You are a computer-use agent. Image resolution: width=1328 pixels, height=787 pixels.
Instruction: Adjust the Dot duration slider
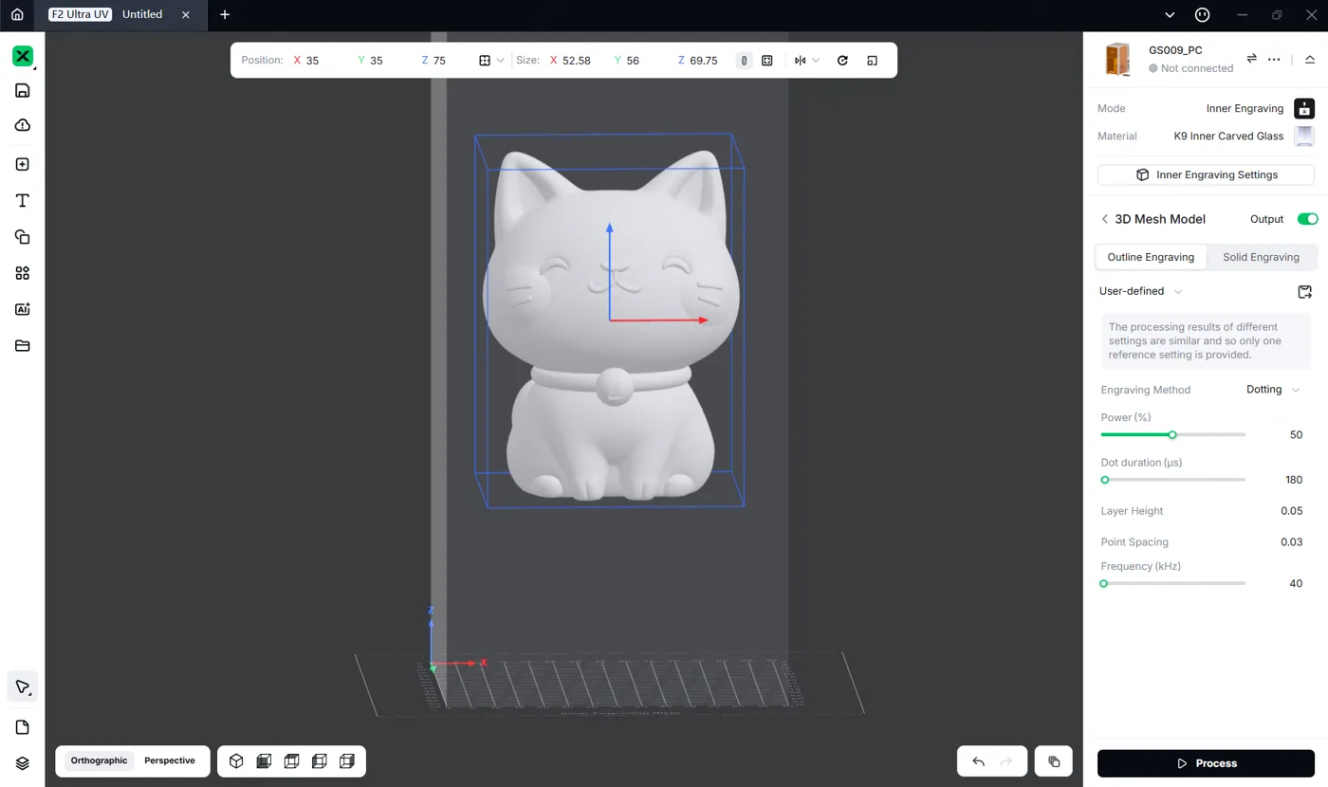1172,480
